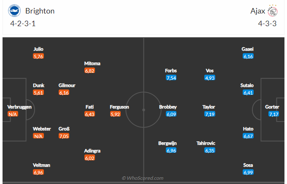287x184 pixels.
Task: Click Vos' 4,93 rating badge
Action: point(210,78)
